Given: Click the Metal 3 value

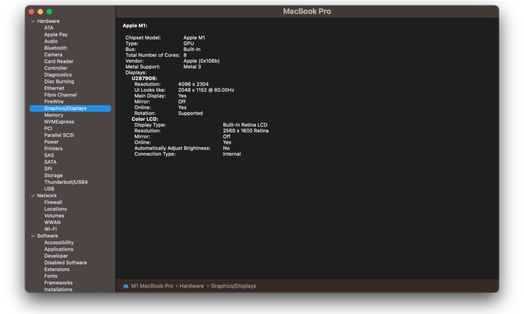Looking at the screenshot, I should pos(192,67).
